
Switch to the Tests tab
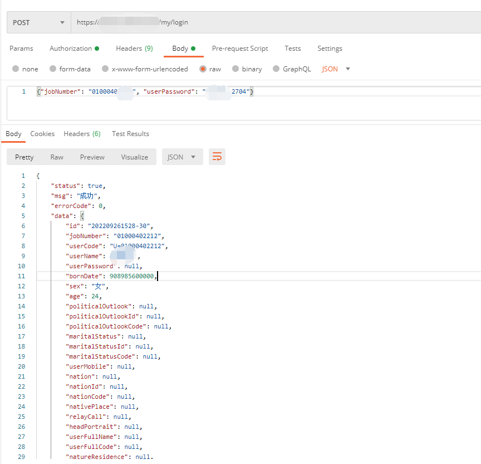pyautogui.click(x=293, y=49)
